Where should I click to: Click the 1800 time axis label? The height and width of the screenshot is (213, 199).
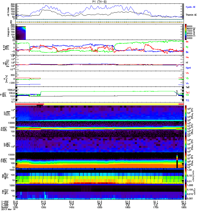[184, 207]
